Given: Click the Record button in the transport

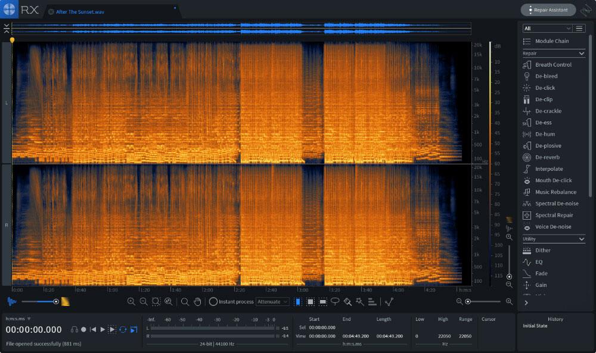Looking at the screenshot, I should tap(83, 329).
